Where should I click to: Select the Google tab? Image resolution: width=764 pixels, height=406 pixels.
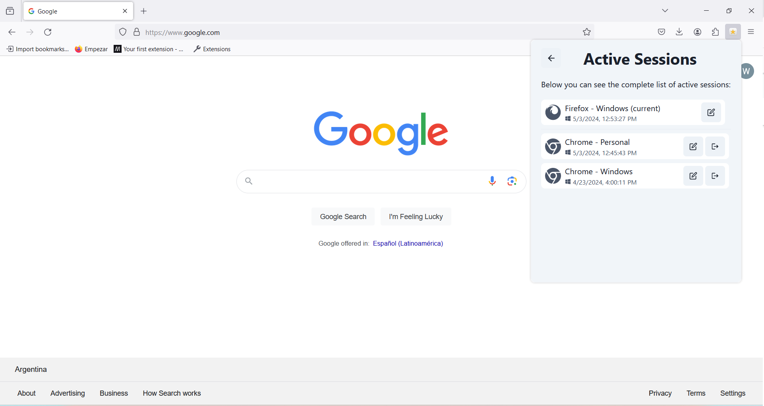click(78, 11)
